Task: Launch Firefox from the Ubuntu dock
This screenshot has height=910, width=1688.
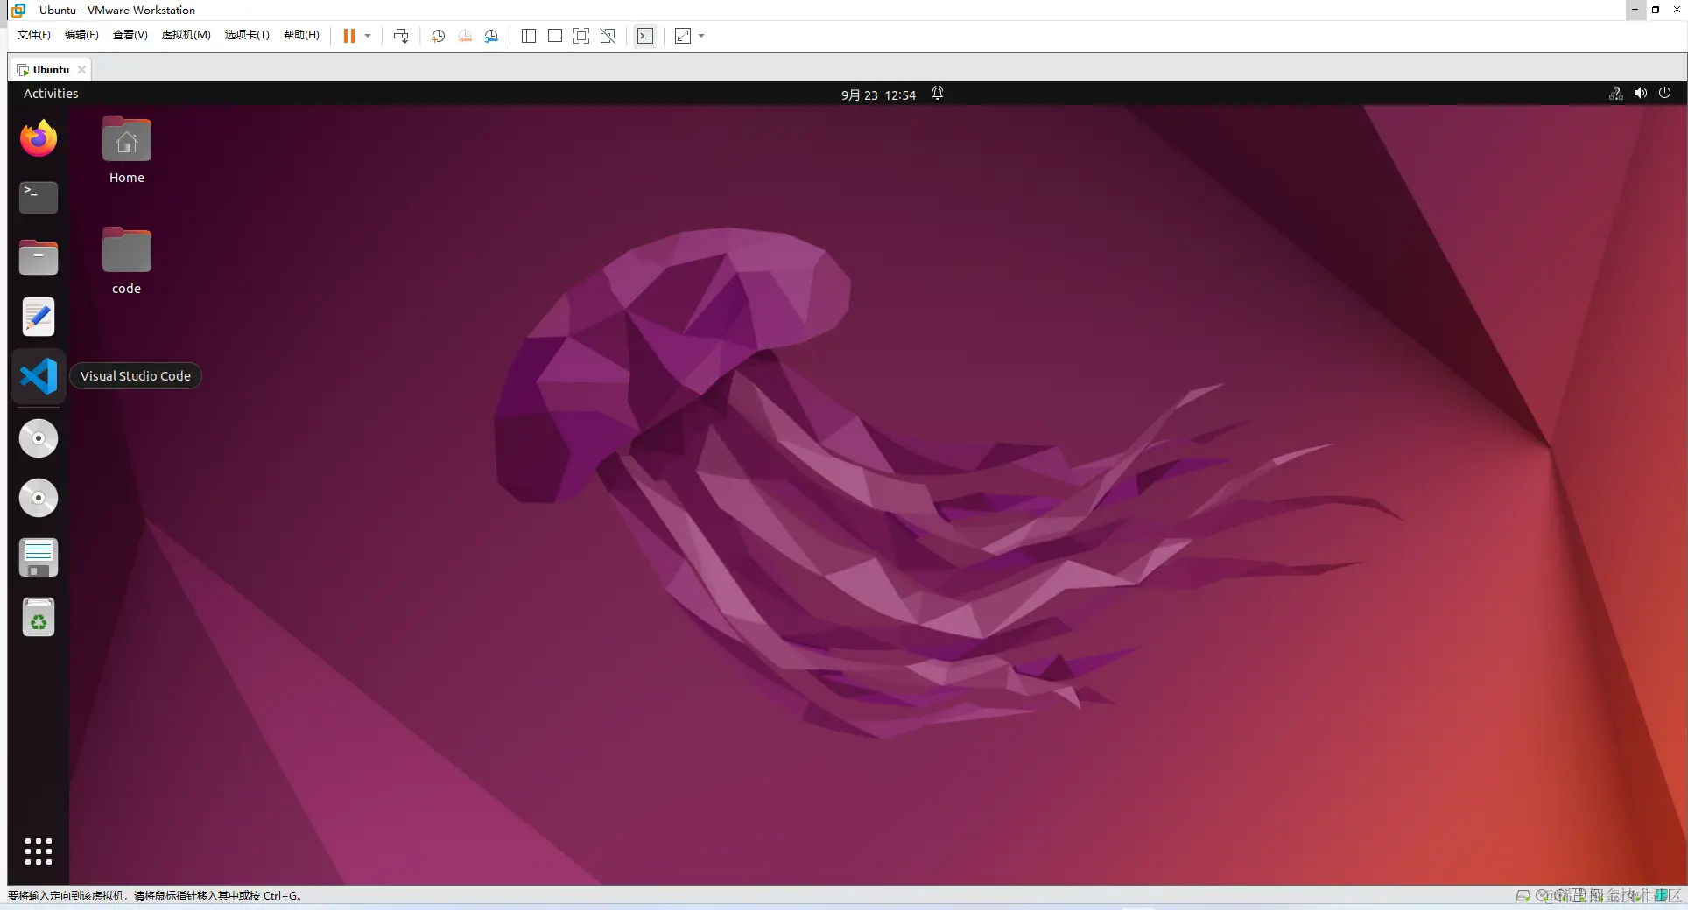Action: [x=39, y=138]
